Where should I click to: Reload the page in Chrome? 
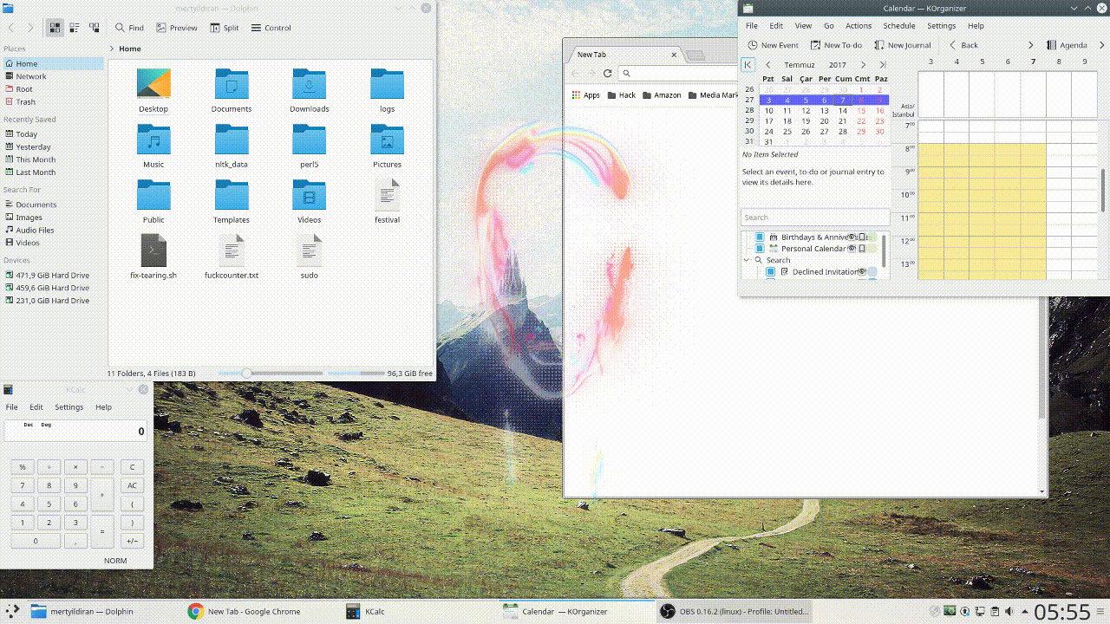[608, 74]
